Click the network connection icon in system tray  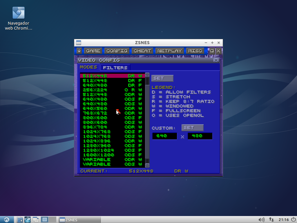[x=271, y=220]
